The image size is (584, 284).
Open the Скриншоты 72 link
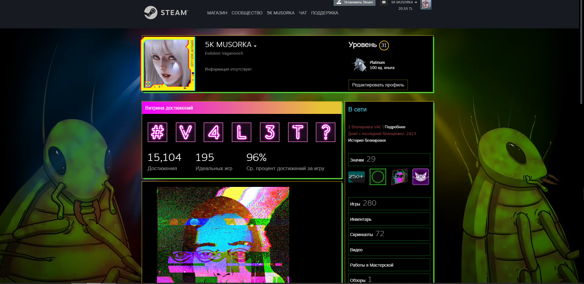(389, 234)
